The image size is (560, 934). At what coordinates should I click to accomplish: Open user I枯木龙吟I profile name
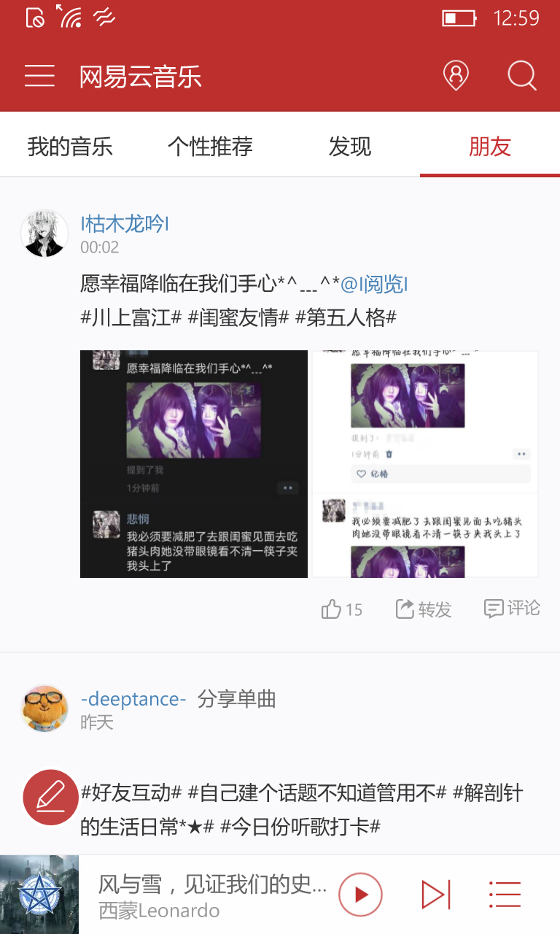(125, 224)
